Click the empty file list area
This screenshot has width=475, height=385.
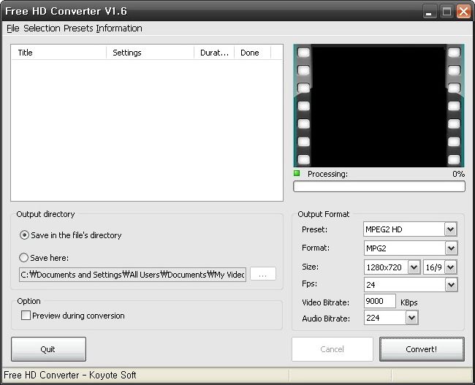click(147, 130)
